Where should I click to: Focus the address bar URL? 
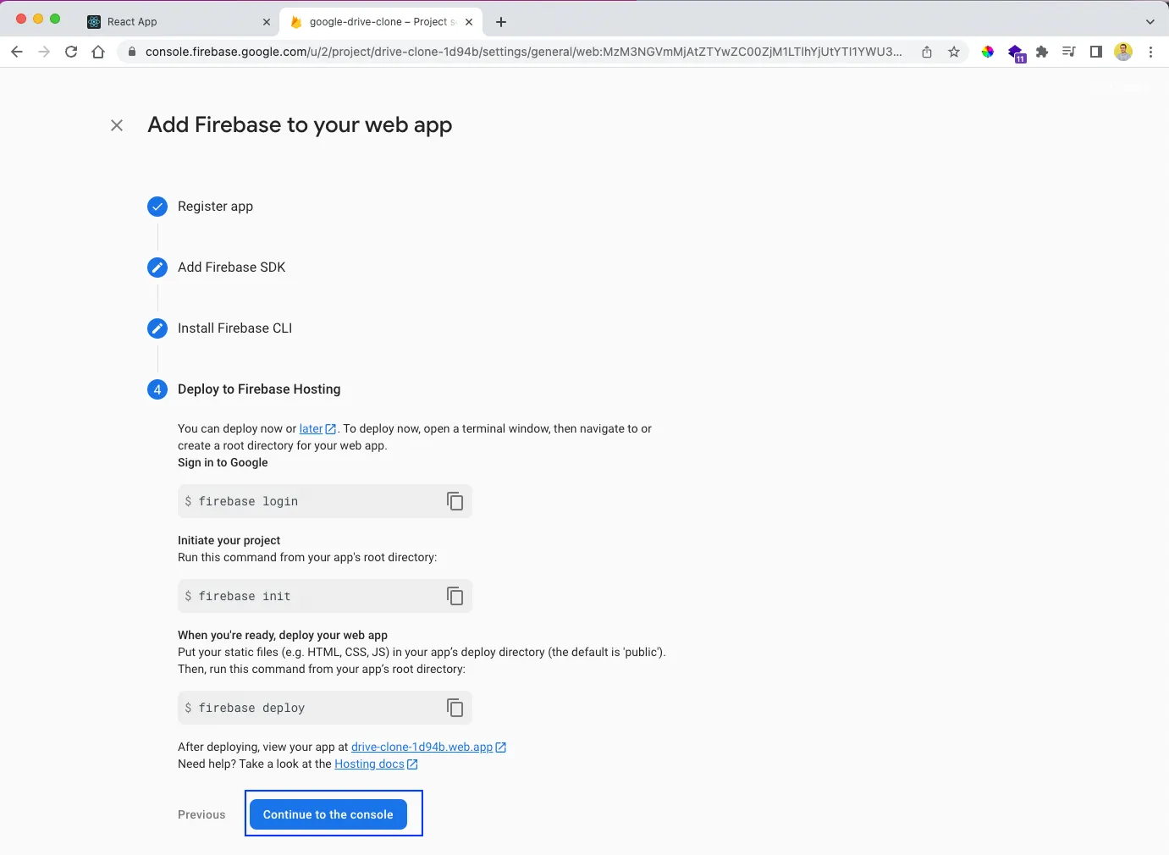coord(523,52)
